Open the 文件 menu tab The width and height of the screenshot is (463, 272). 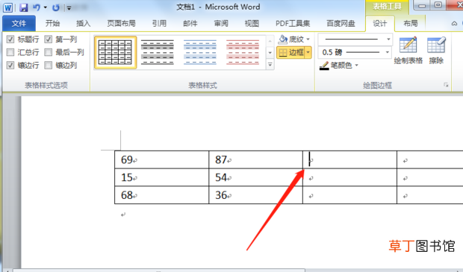coord(19,23)
